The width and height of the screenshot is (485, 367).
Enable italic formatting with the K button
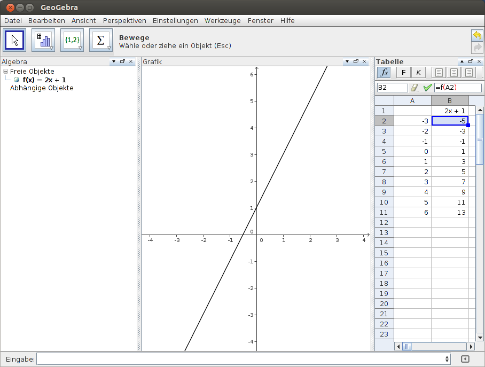pos(418,72)
